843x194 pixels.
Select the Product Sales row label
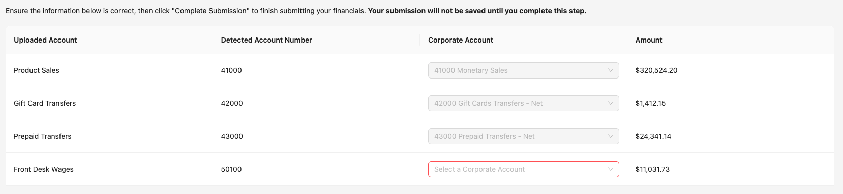[37, 70]
